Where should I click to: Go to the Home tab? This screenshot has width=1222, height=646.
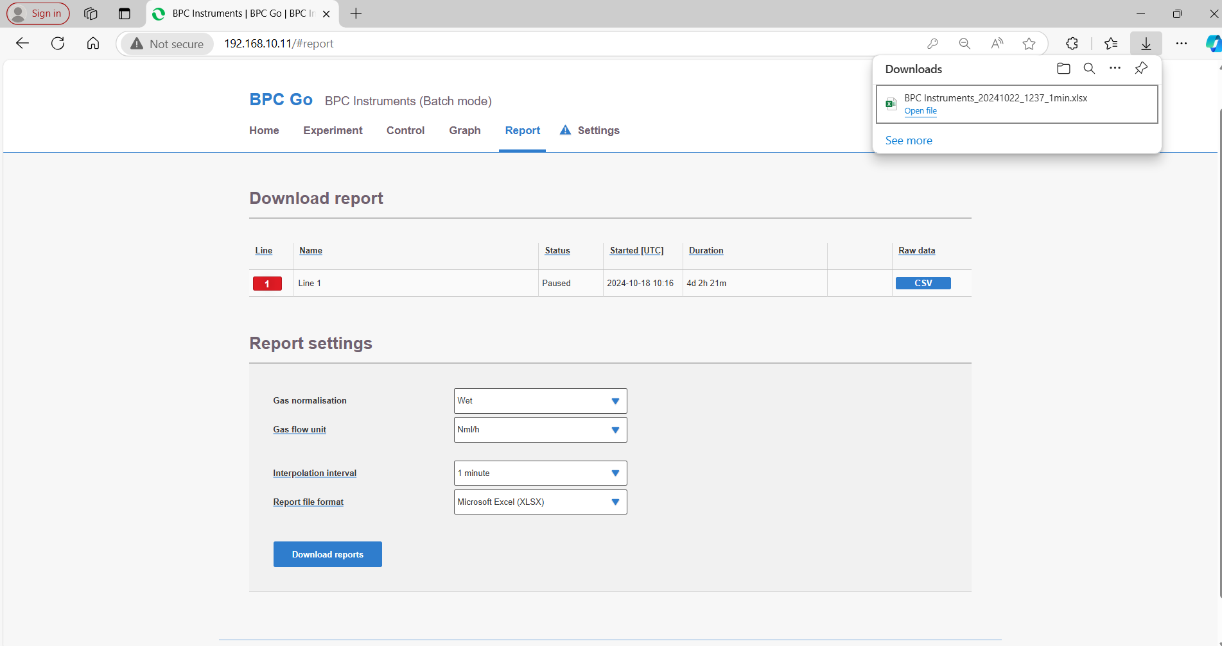(x=264, y=130)
